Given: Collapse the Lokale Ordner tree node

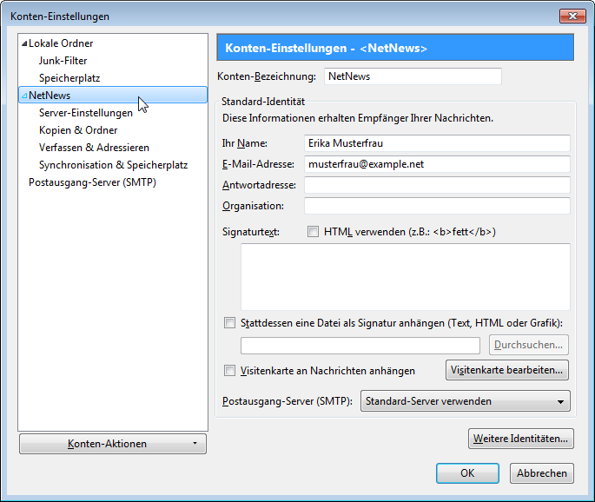Looking at the screenshot, I should [x=24, y=43].
